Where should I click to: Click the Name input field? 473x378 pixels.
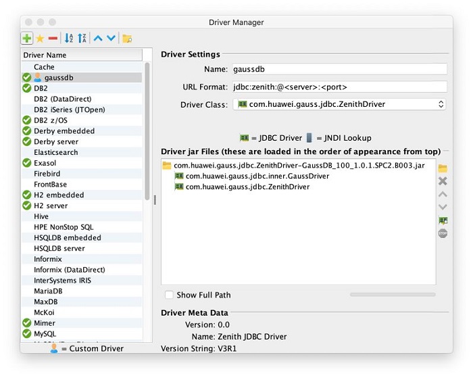340,69
